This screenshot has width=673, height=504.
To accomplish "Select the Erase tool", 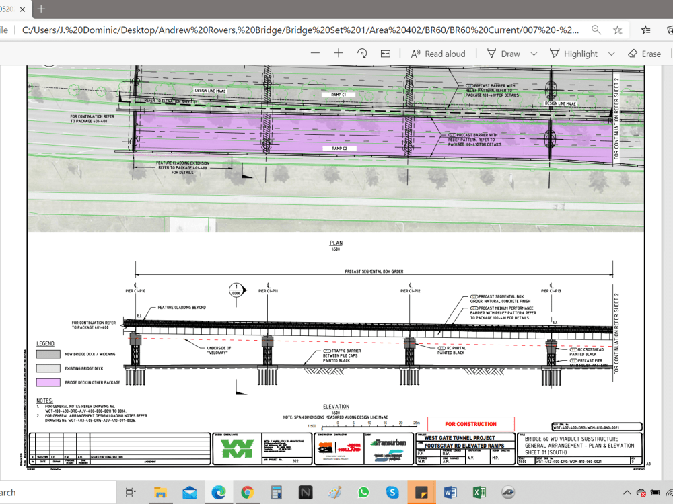I will click(644, 54).
